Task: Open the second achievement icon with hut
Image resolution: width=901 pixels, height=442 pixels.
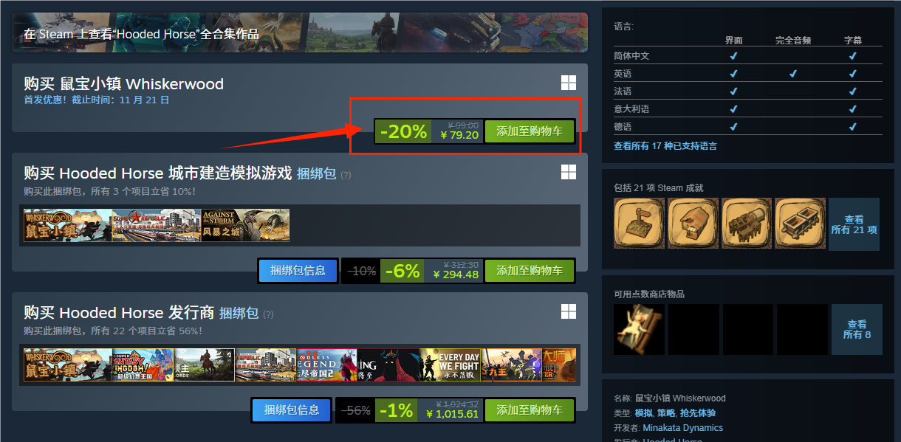Action: [693, 223]
